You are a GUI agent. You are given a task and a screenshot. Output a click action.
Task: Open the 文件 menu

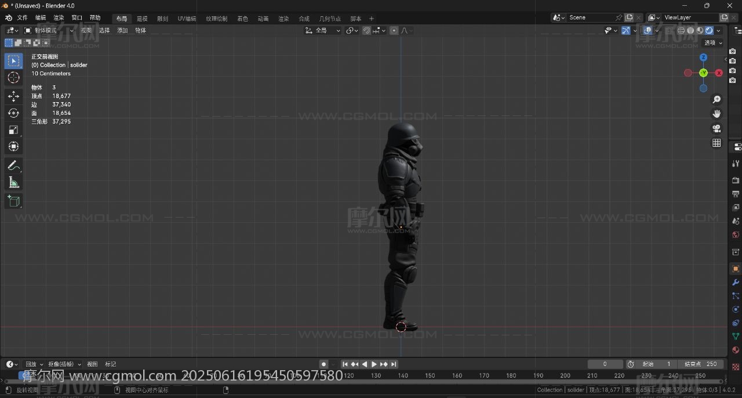click(x=22, y=18)
